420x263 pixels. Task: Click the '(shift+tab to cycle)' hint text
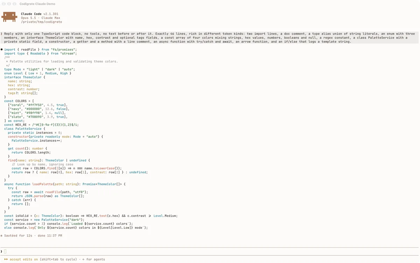[x=58, y=260]
